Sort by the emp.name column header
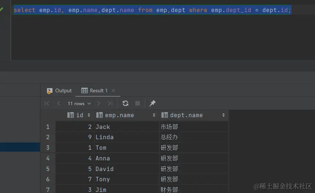Screen dimensions: 315x193 click(x=127, y=115)
